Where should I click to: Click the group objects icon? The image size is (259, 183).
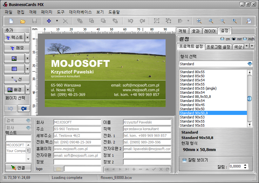click(x=157, y=21)
